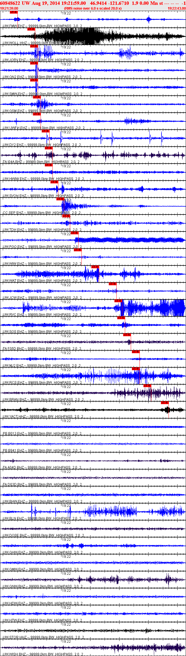Click the 'UW.PGO EHZ' station label
This screenshot has height=656, width=186.
(x=14, y=247)
